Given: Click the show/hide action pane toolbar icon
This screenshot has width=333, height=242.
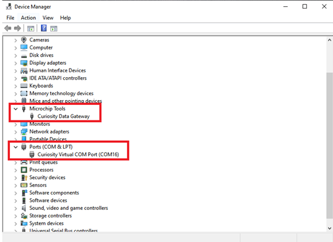Looking at the screenshot, I should click(54, 28).
